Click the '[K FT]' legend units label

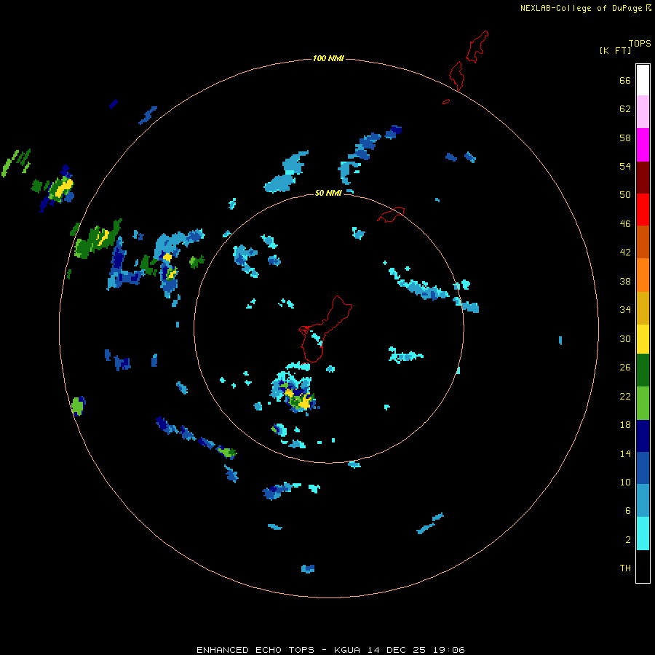pos(615,50)
